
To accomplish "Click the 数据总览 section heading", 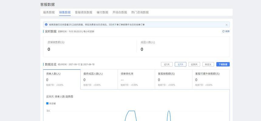I will tap(51, 64).
